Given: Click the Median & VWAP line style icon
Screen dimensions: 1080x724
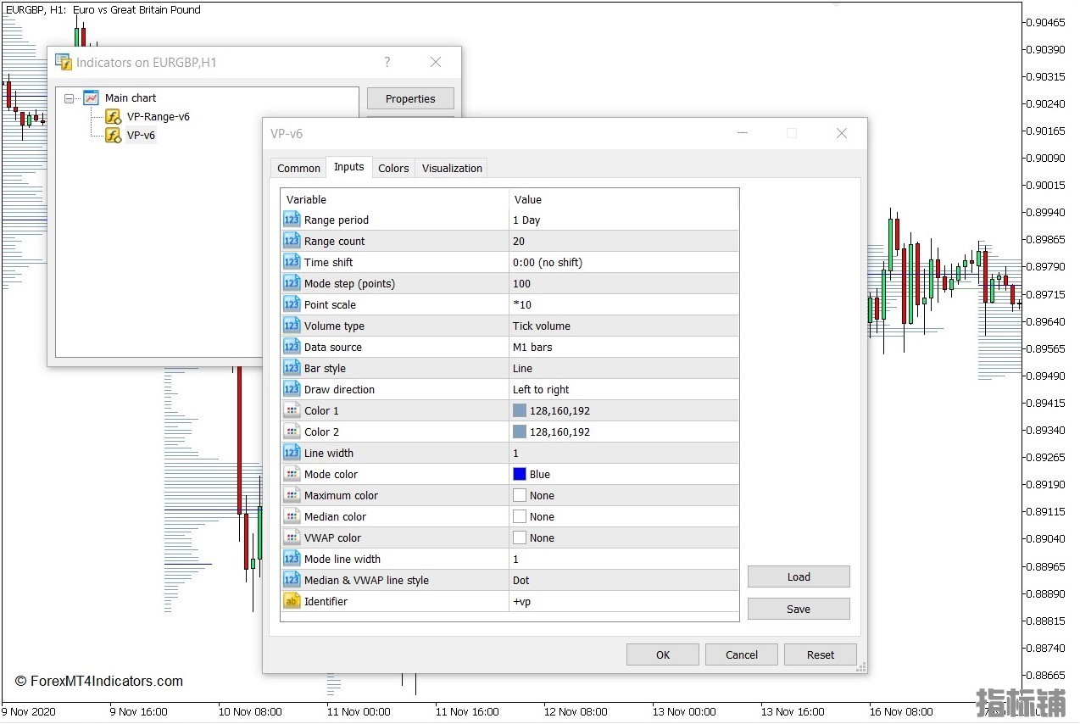Looking at the screenshot, I should (x=292, y=580).
